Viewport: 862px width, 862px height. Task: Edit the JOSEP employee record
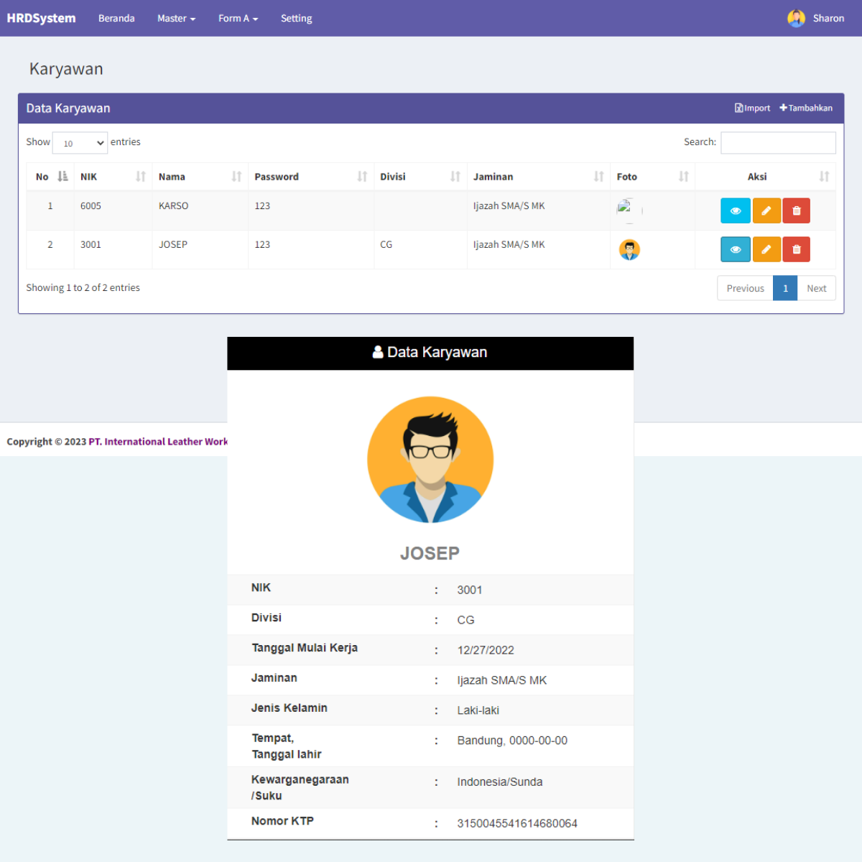click(766, 249)
